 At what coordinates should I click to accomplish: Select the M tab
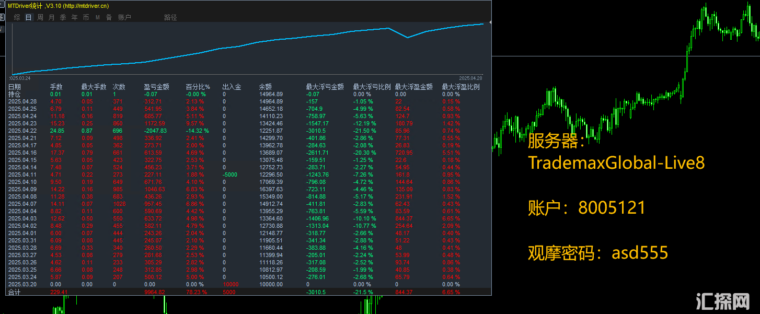97,17
